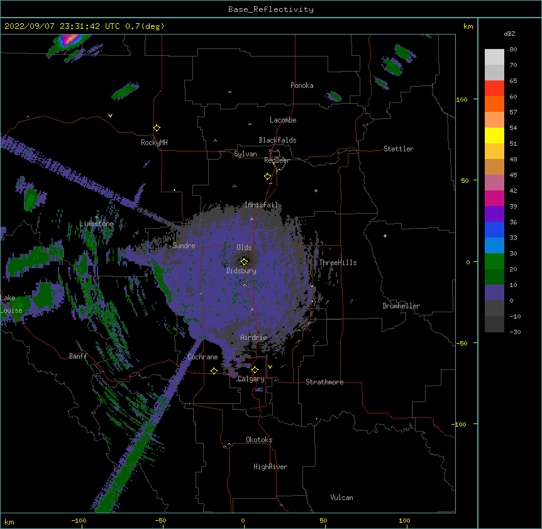Viewport: 542px width, 529px height.
Task: Click the red swatch in the dBZ legend
Action: [494, 88]
